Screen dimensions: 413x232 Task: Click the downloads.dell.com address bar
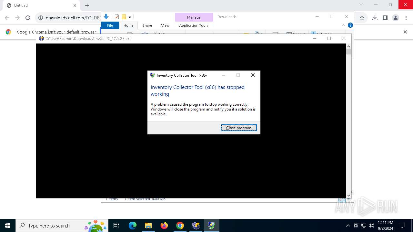click(x=73, y=18)
